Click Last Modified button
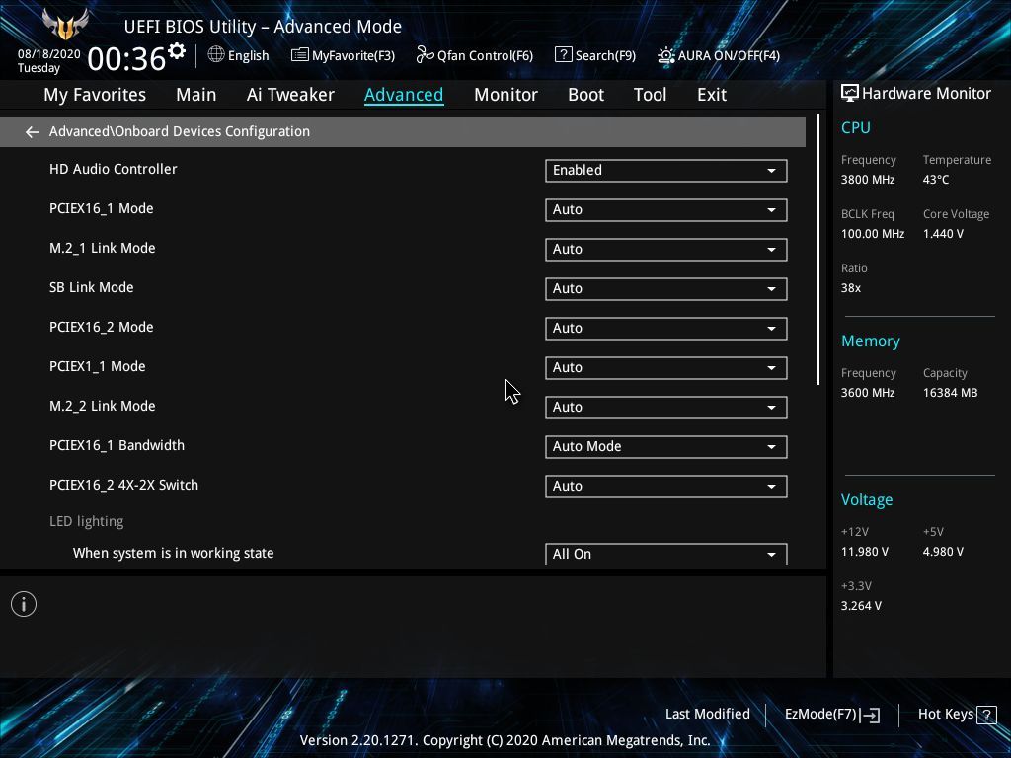Image resolution: width=1011 pixels, height=758 pixels. (707, 715)
